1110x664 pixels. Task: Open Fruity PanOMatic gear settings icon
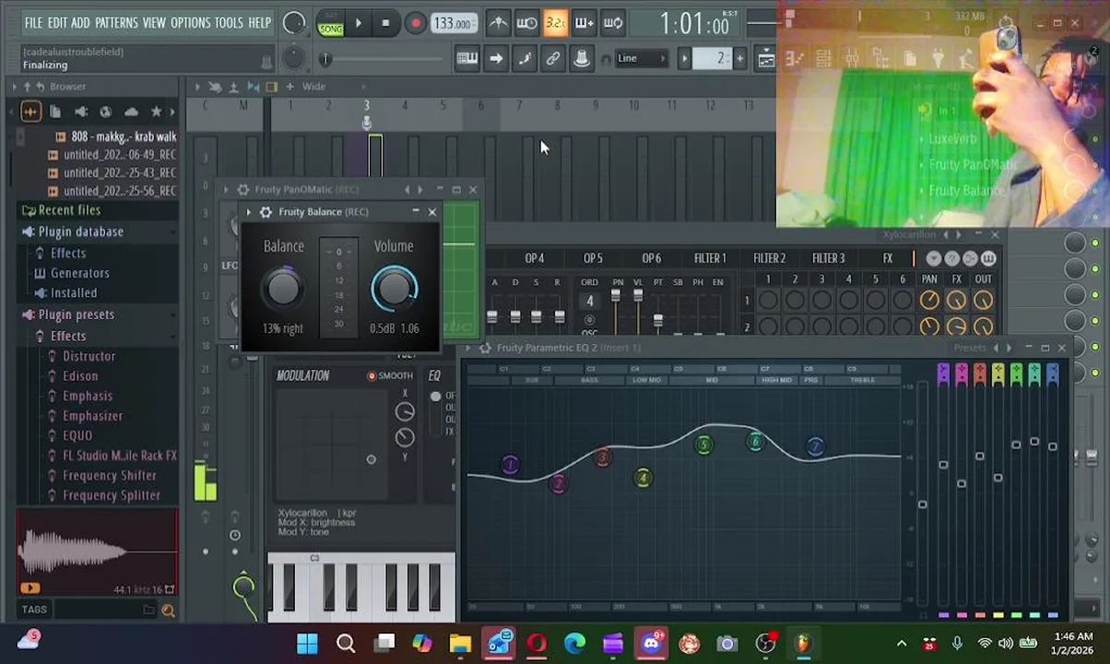tap(242, 190)
